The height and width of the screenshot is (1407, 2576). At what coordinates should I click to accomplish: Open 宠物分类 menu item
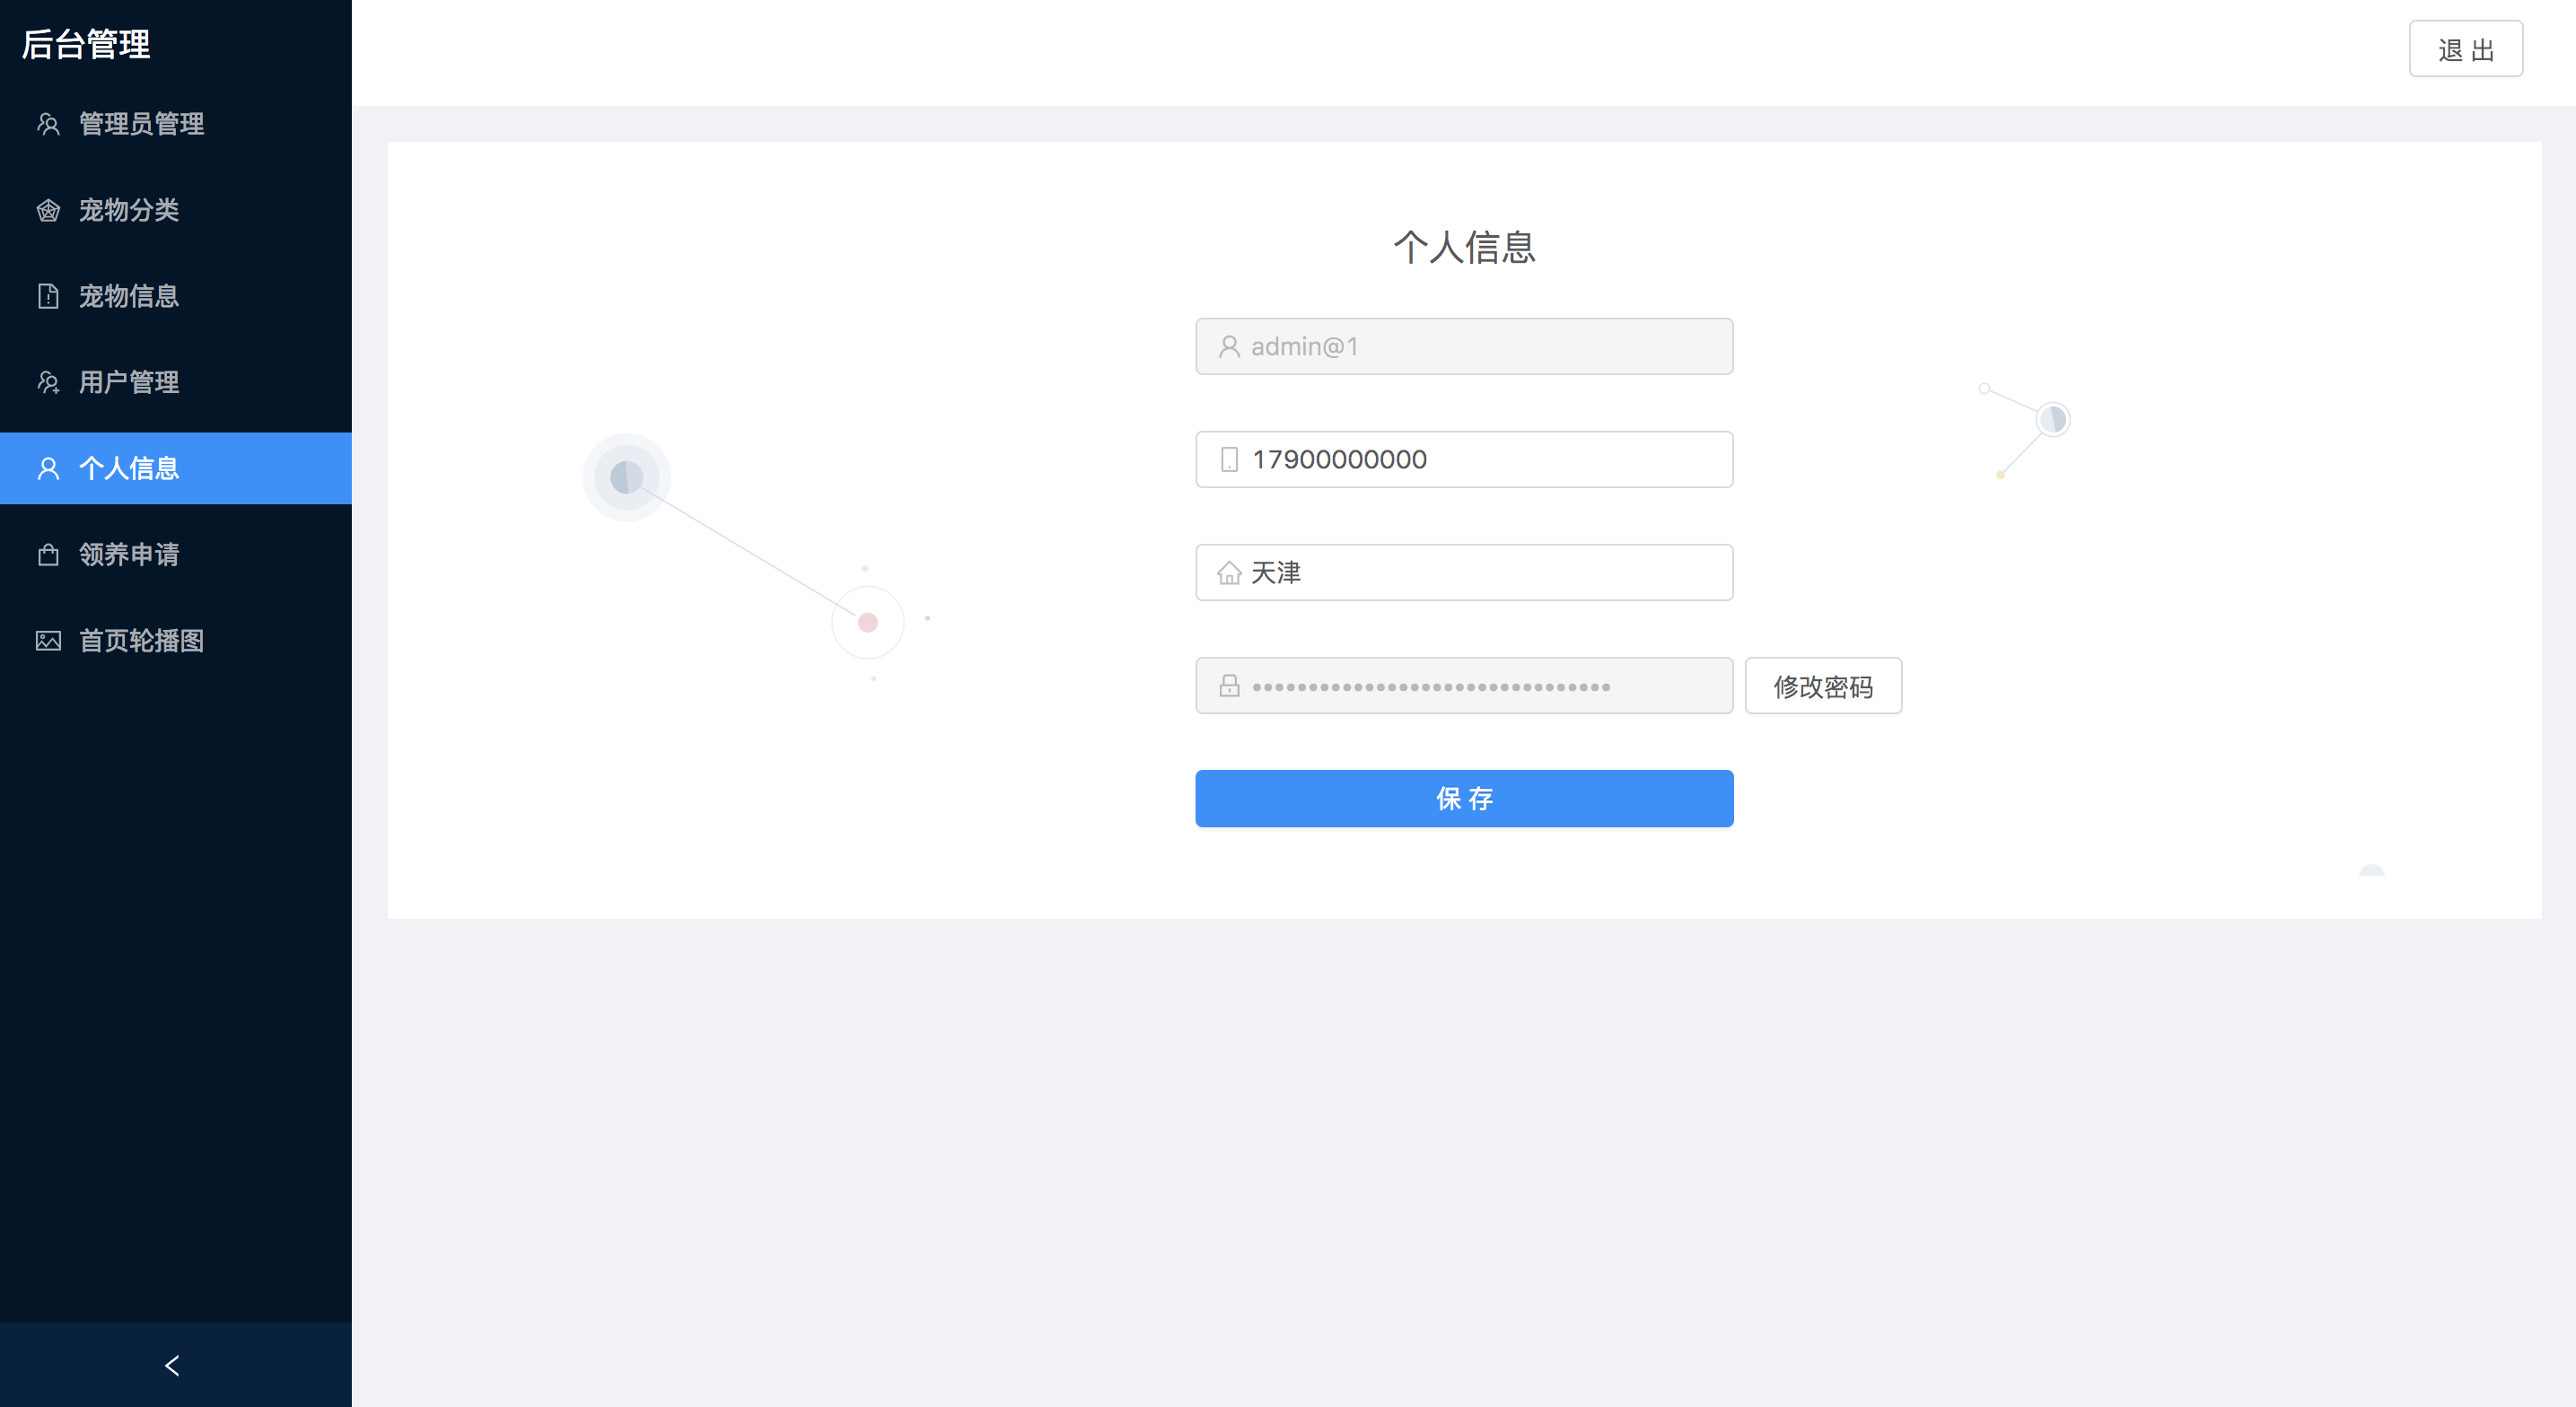point(129,210)
